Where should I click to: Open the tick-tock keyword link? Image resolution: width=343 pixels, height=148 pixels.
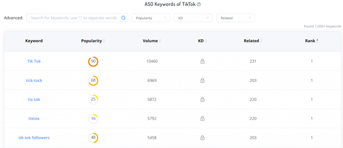34,81
